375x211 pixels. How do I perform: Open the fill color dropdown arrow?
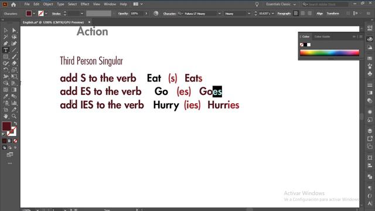34,13
